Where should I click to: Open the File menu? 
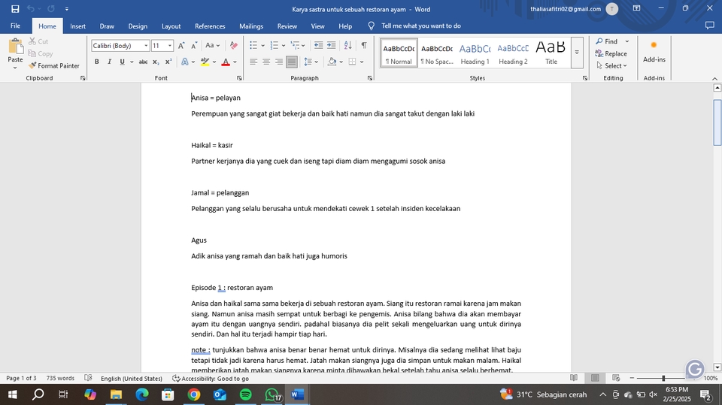click(x=15, y=26)
